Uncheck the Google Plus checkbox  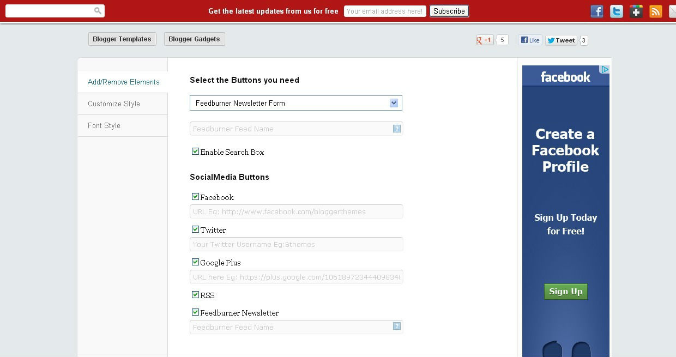195,262
